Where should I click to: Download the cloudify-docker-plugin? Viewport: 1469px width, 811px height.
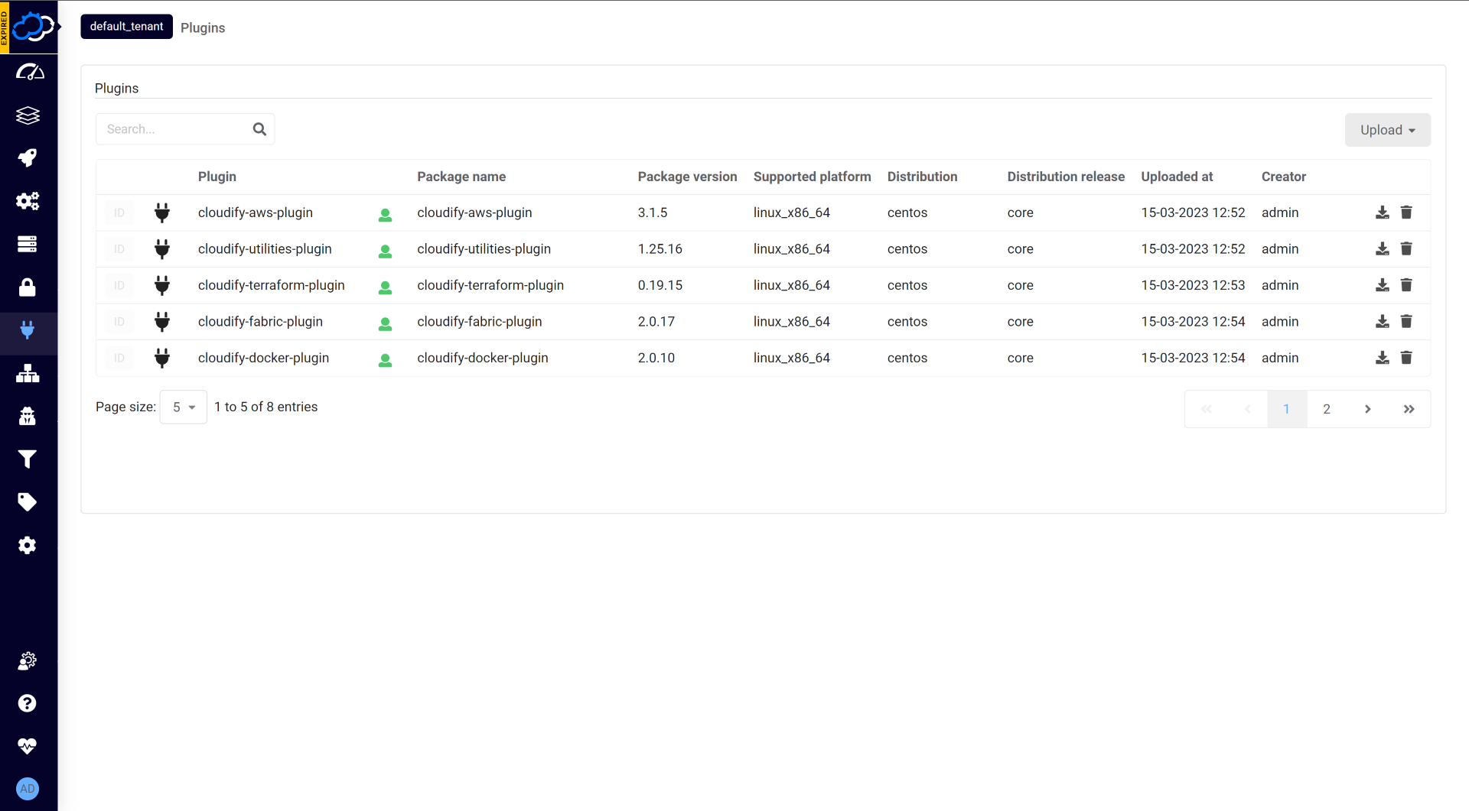pos(1382,358)
